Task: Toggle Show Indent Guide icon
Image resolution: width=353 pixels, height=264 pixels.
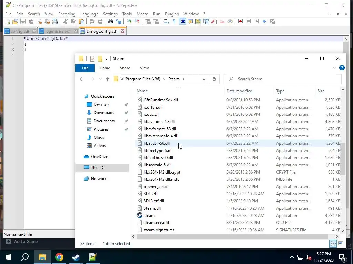Action: (x=183, y=21)
